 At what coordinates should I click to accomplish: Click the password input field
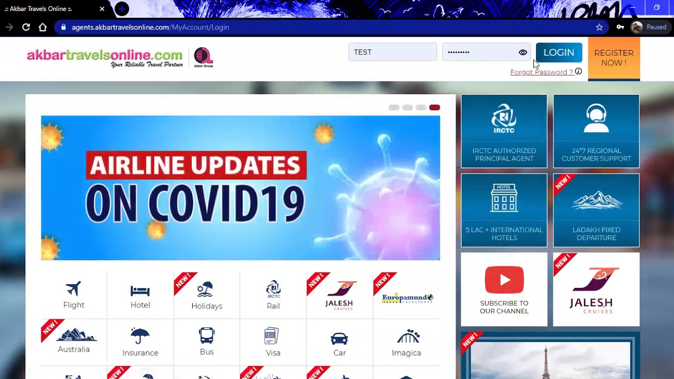[x=486, y=52]
